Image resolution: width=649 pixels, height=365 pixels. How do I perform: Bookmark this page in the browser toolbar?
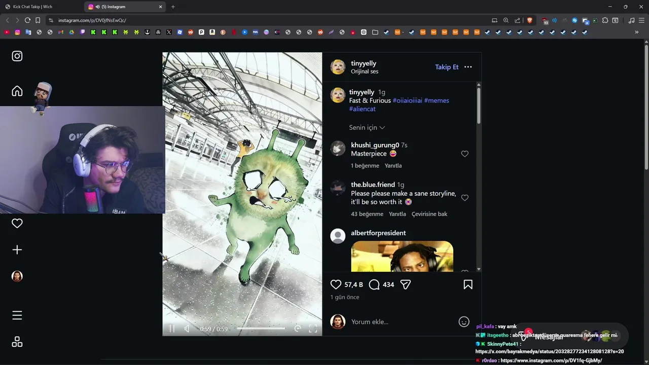coord(38,20)
